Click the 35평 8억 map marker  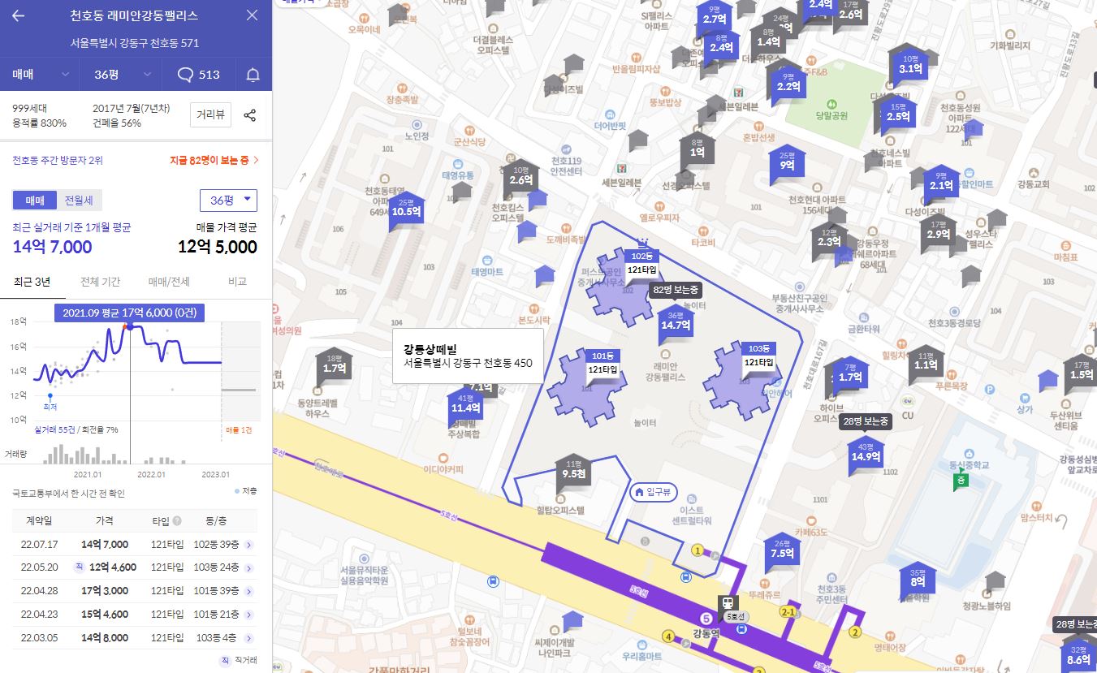pyautogui.click(x=918, y=579)
